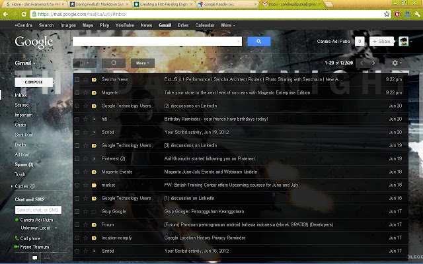Tick checkbox for Magento Events email

(x=77, y=172)
